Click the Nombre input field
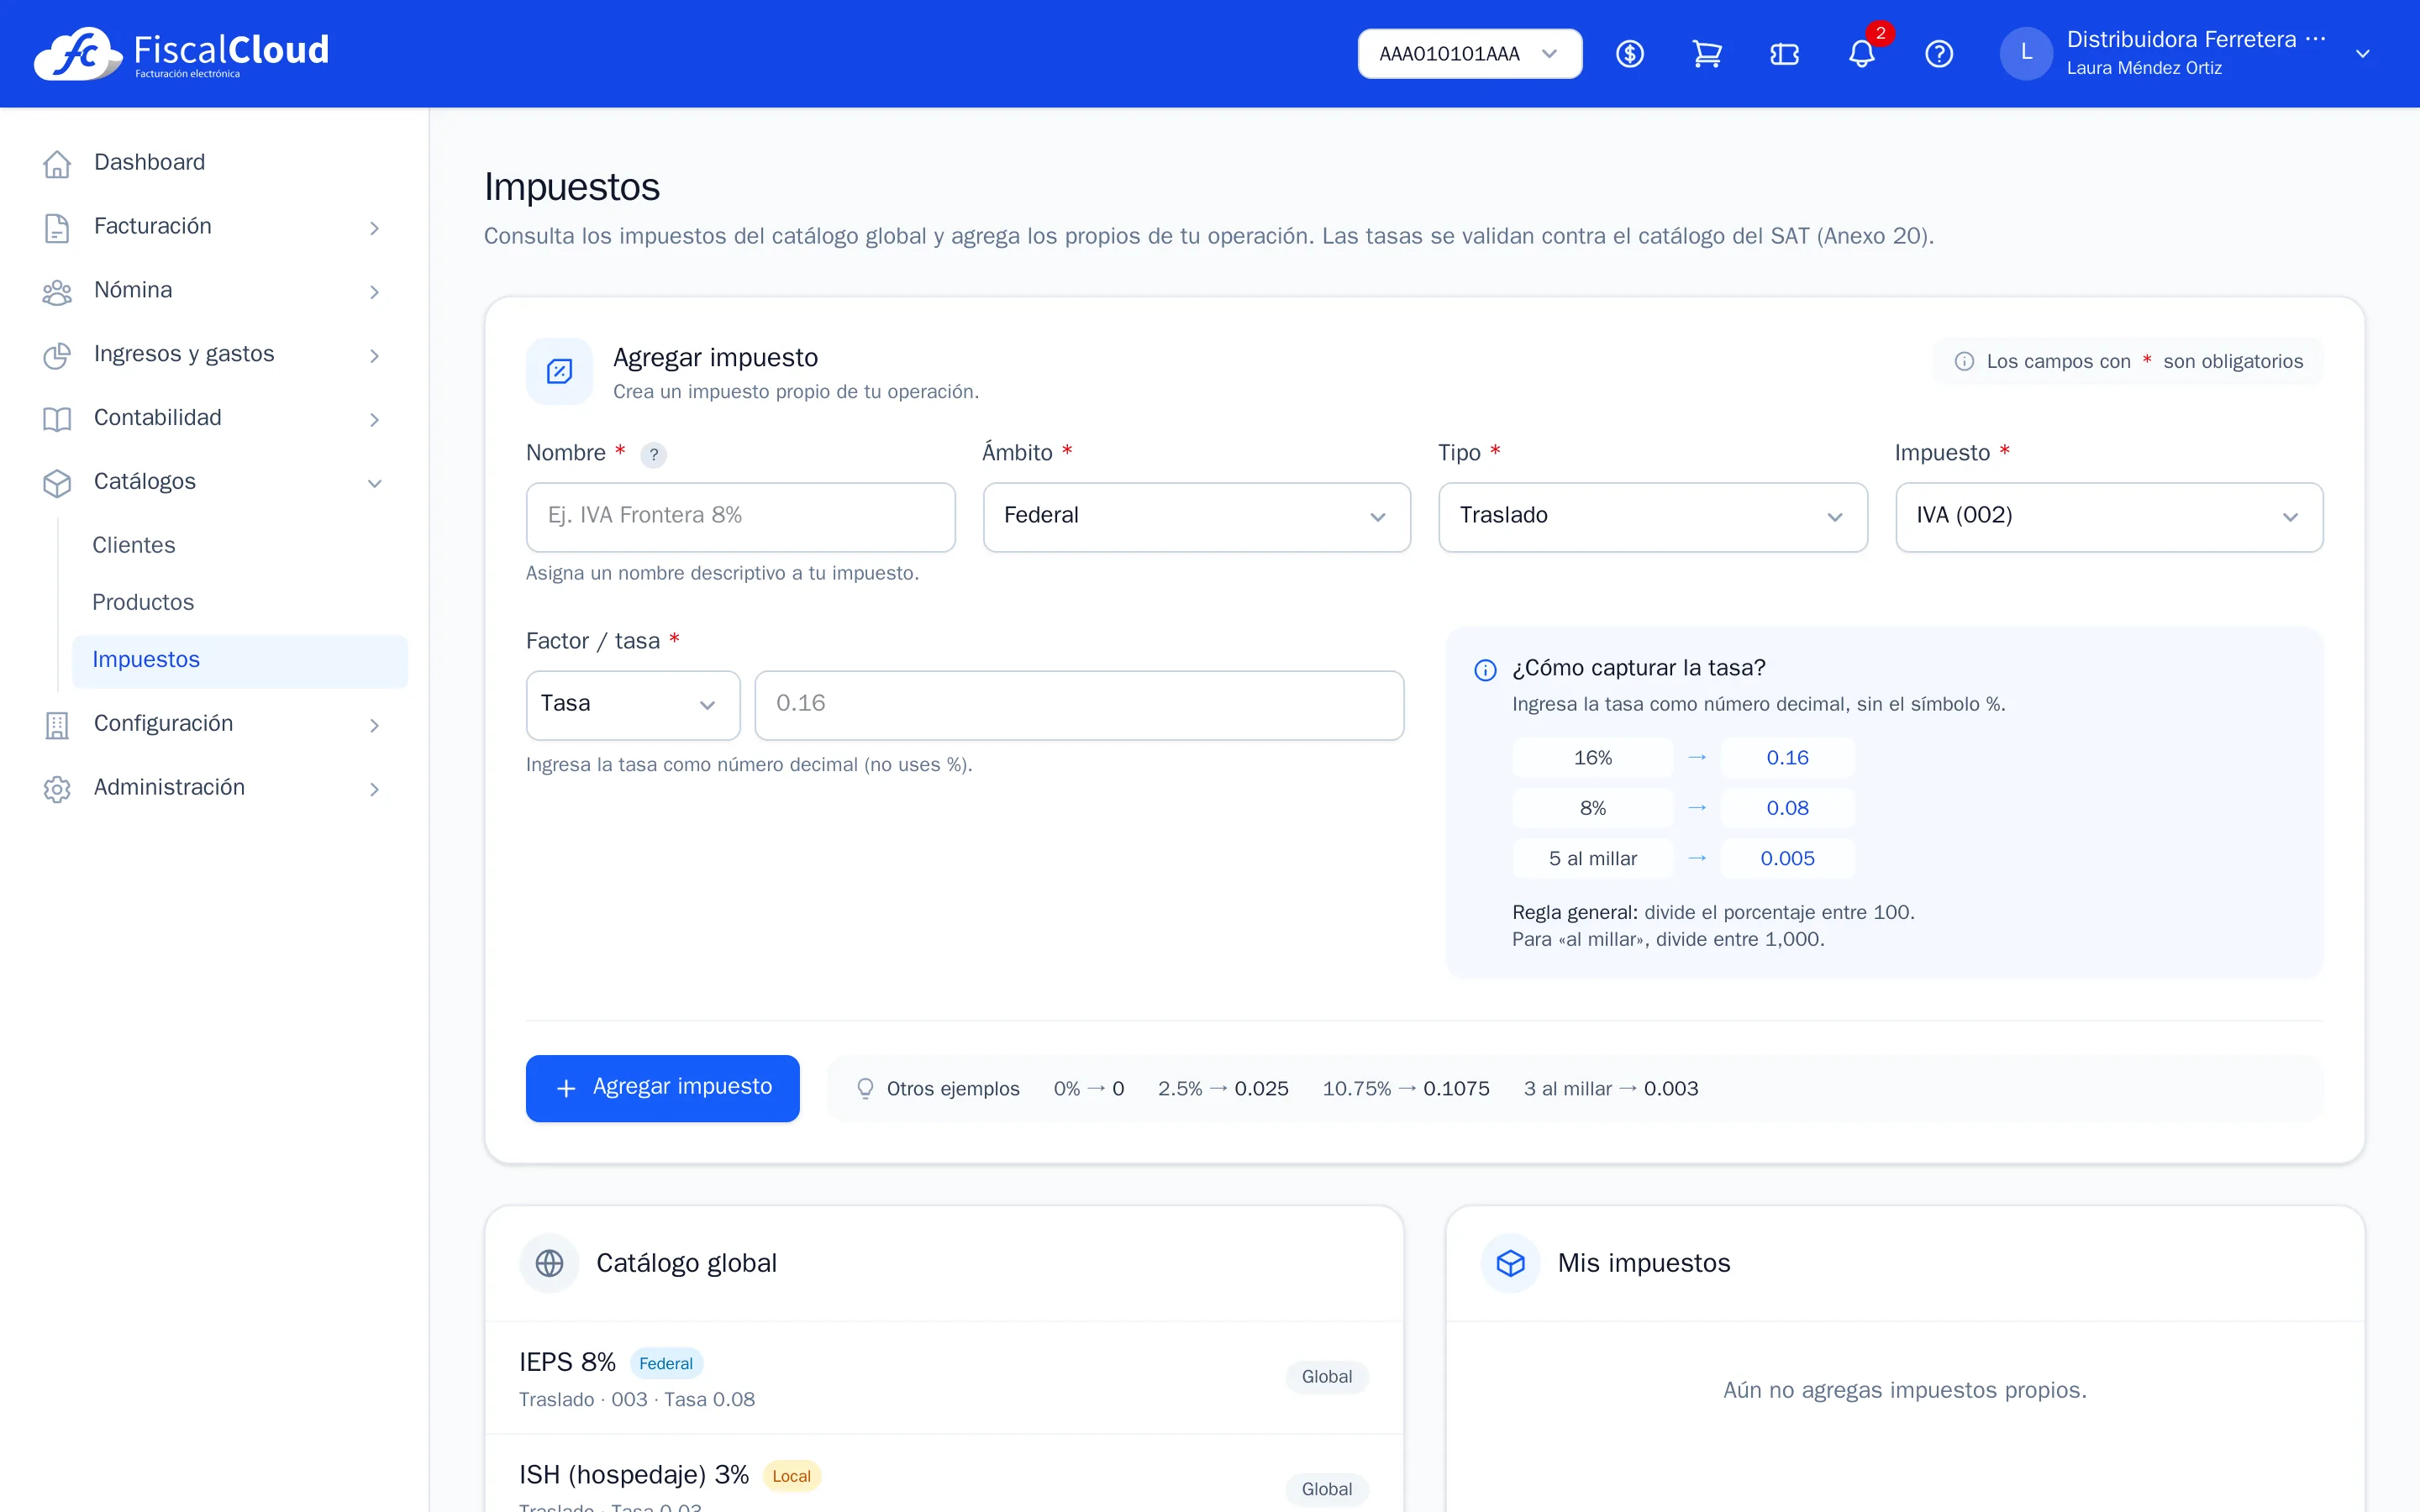Image resolution: width=2420 pixels, height=1512 pixels. point(741,517)
